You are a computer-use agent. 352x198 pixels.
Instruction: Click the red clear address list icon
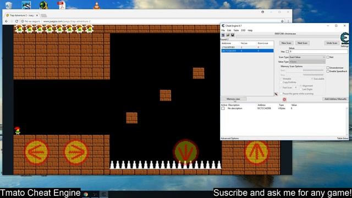(x=284, y=99)
